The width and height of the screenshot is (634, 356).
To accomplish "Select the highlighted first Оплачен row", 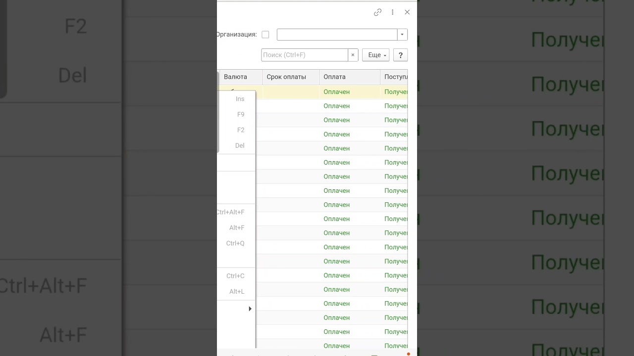I will (x=337, y=92).
